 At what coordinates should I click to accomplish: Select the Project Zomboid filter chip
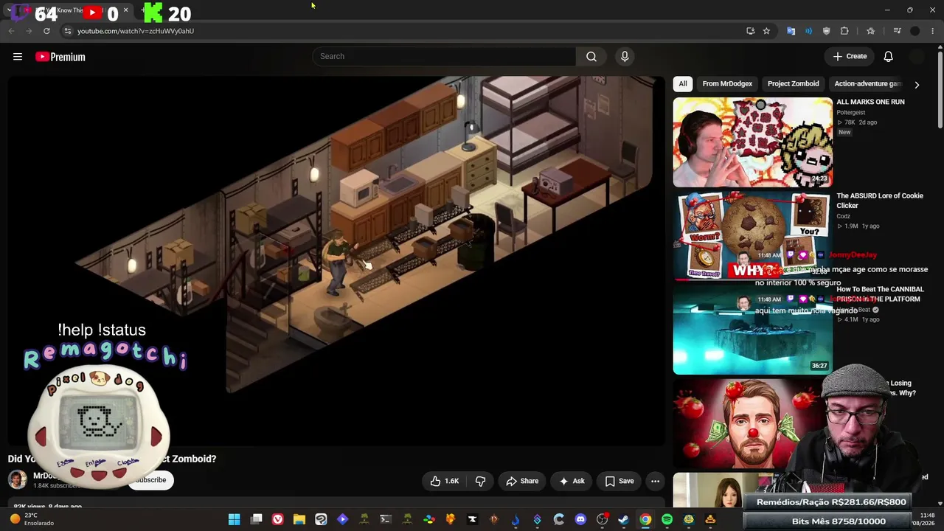coord(793,84)
